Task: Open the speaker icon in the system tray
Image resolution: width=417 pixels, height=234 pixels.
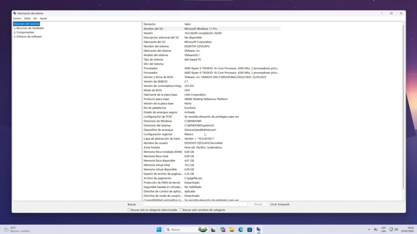Action: (x=395, y=229)
